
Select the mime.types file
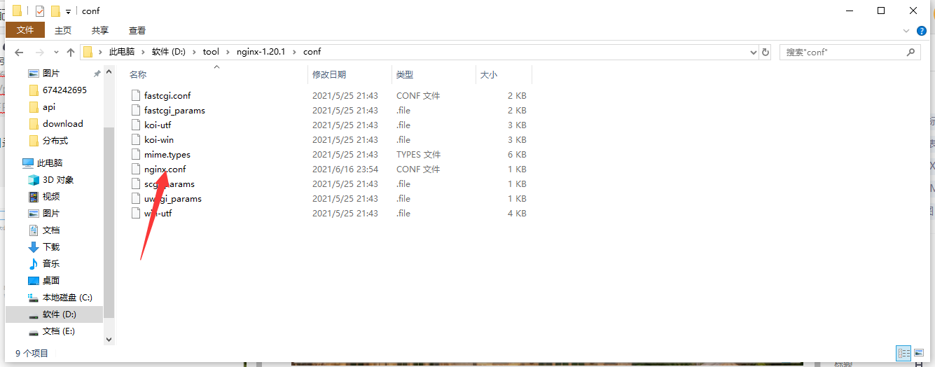[x=167, y=155]
